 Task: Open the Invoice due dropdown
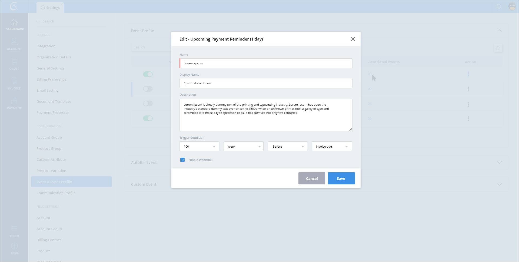332,147
